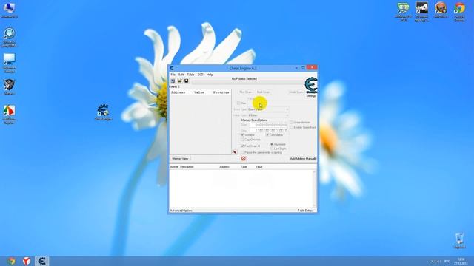Click the Type column header in address table
This screenshot has height=266, width=474.
pos(244,167)
